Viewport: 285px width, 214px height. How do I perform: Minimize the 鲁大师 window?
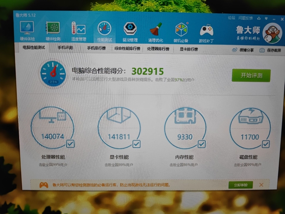point(274,19)
